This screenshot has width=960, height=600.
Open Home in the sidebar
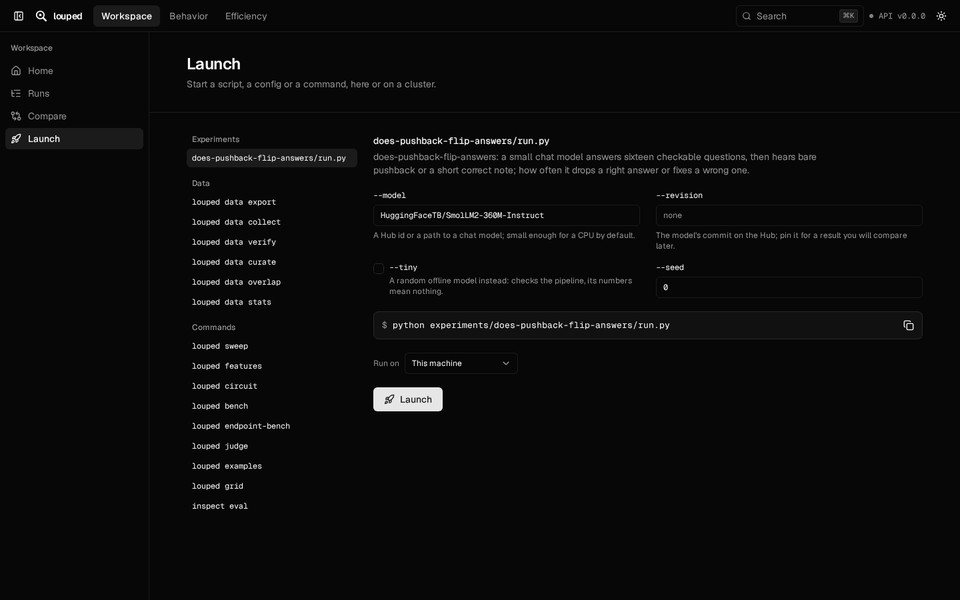tap(74, 71)
